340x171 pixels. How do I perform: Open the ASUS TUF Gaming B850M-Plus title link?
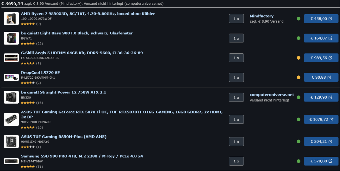coord(64,137)
